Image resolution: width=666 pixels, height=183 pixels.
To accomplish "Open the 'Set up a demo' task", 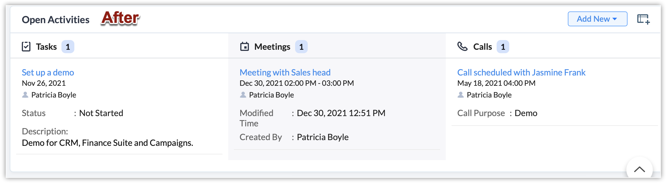I will [x=48, y=72].
